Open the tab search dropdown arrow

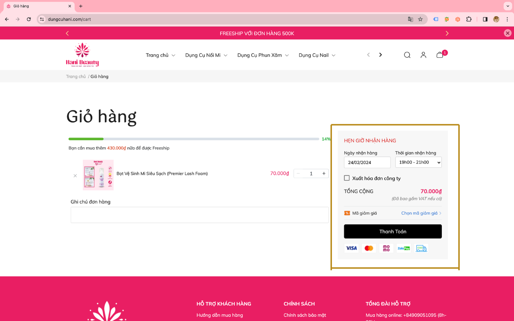pyautogui.click(x=508, y=6)
